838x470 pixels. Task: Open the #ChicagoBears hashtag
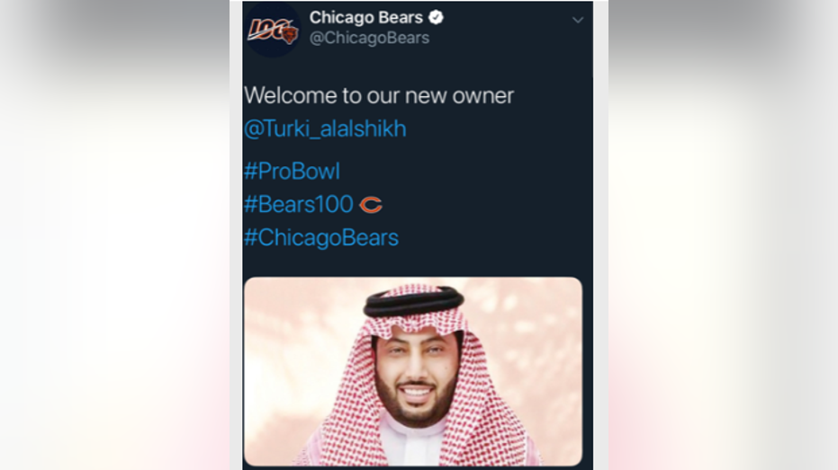click(321, 238)
